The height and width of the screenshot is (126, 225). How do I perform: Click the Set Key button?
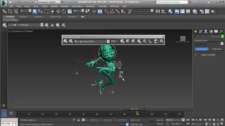(x=160, y=124)
